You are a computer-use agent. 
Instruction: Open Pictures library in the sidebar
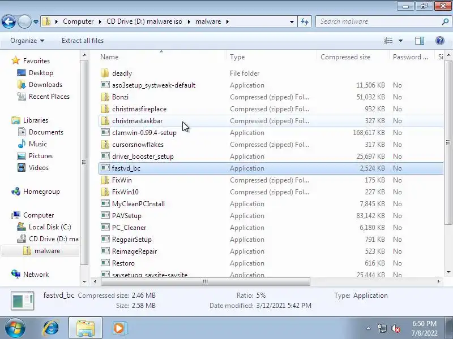pyautogui.click(x=41, y=156)
